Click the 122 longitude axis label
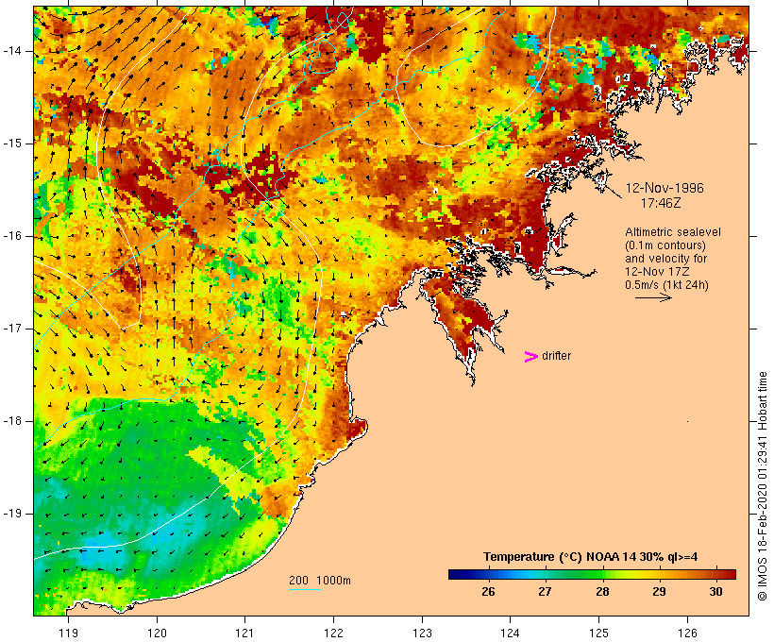Viewport: 774px width, 642px height. [x=333, y=633]
